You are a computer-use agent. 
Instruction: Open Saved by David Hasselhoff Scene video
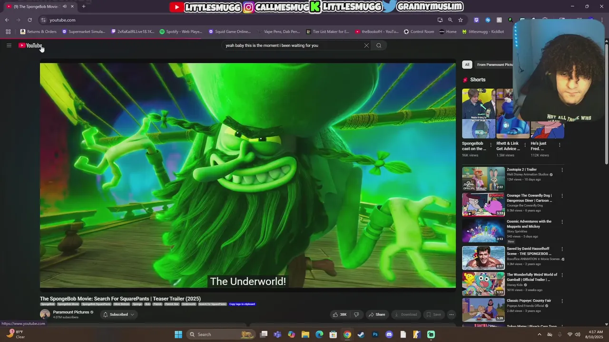pyautogui.click(x=483, y=258)
